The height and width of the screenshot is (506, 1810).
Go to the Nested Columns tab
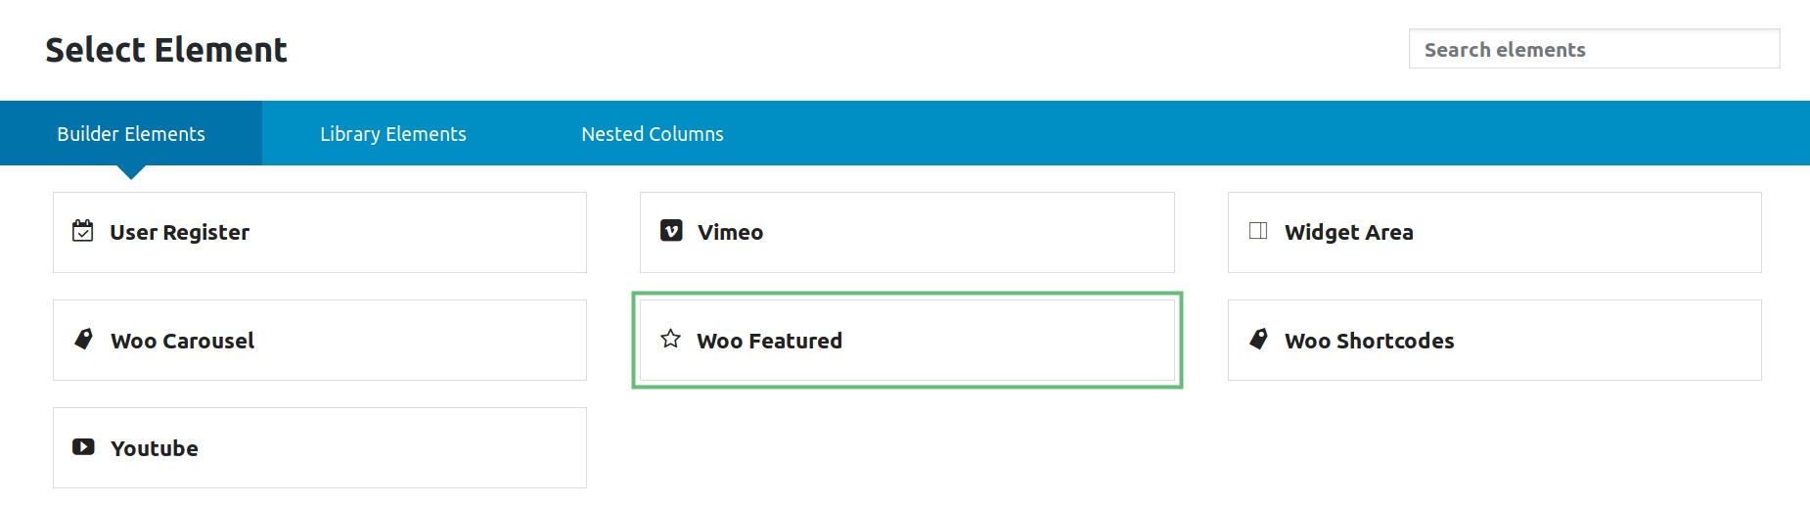(x=653, y=134)
